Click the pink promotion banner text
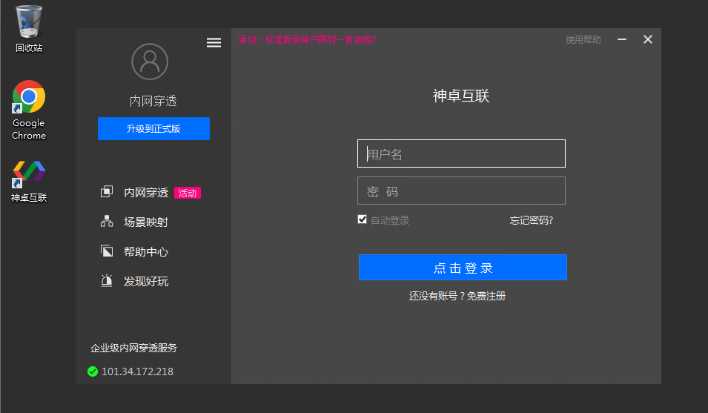The width and height of the screenshot is (708, 413). coord(307,40)
